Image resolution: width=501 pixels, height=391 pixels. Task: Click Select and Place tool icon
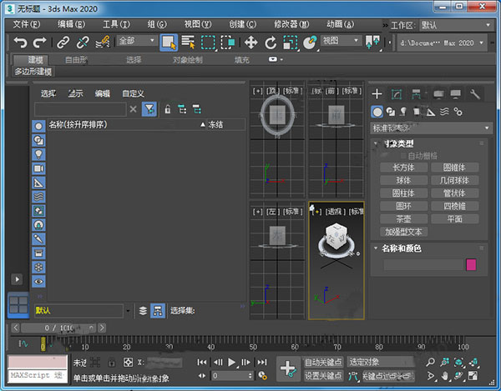[310, 43]
